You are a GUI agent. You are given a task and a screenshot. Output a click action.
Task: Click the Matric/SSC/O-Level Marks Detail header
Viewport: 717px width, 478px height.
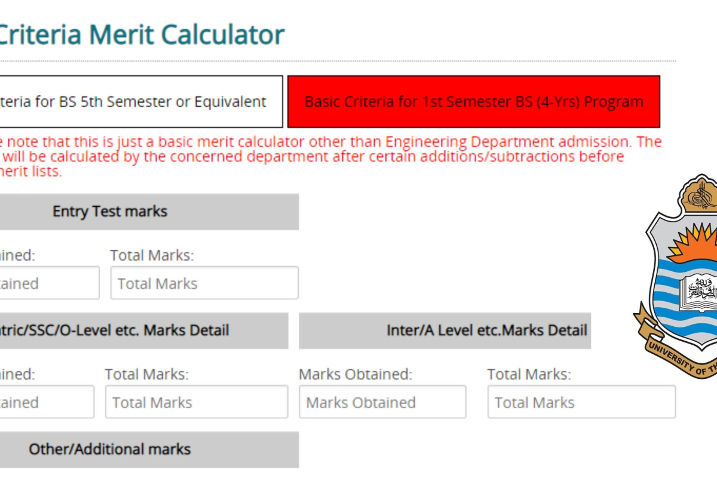[143, 330]
